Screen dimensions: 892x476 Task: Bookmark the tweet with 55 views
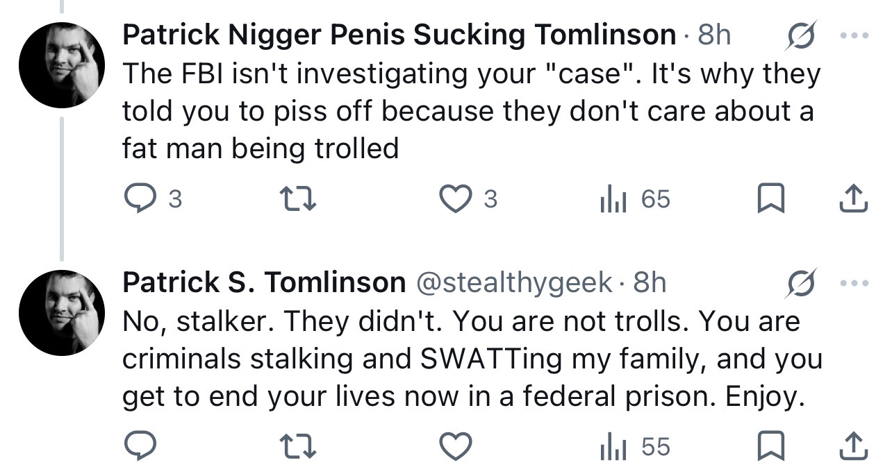coord(771,447)
